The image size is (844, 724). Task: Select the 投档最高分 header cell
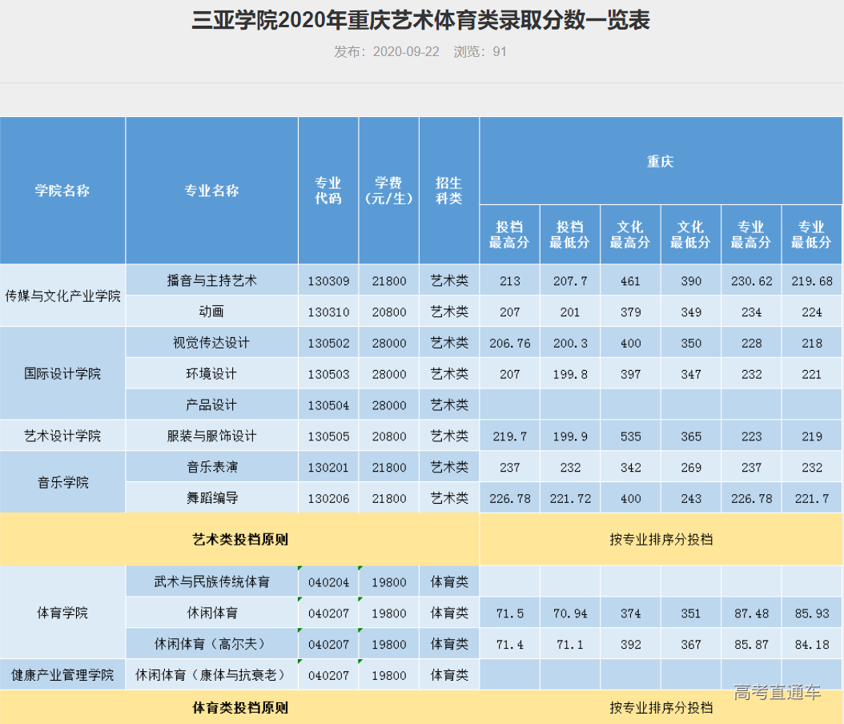coord(509,234)
